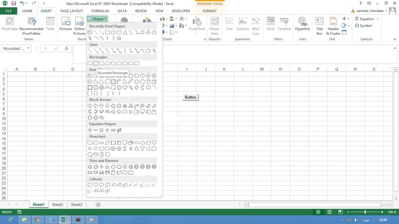This screenshot has width=399, height=224.
Task: Click the Symbol button
Action: (x=363, y=25)
